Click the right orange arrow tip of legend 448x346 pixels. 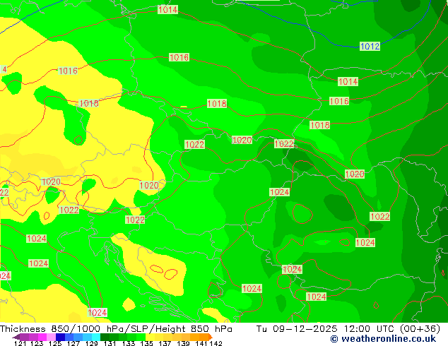click(x=211, y=337)
